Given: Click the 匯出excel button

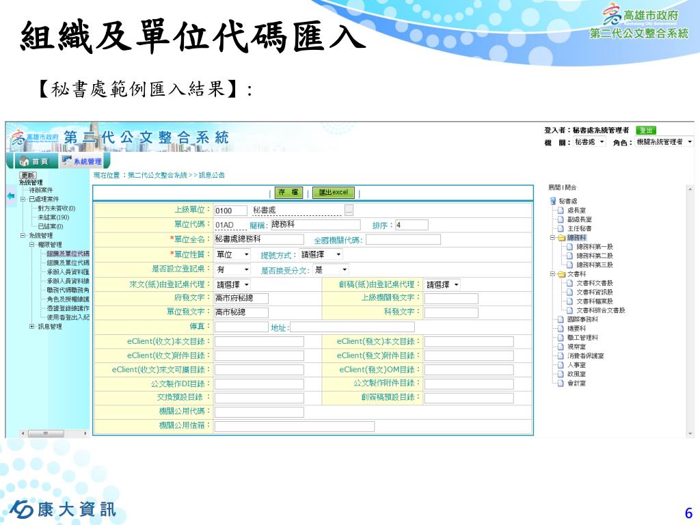Looking at the screenshot, I should [x=334, y=192].
